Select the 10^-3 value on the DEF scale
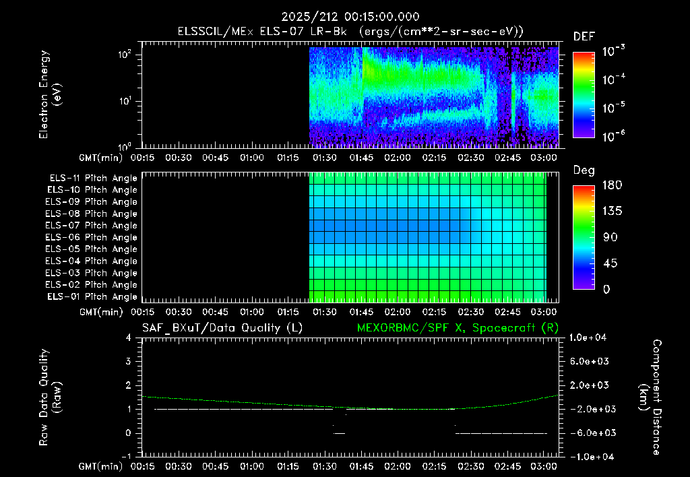Image resolution: width=690 pixels, height=477 pixels. [613, 51]
